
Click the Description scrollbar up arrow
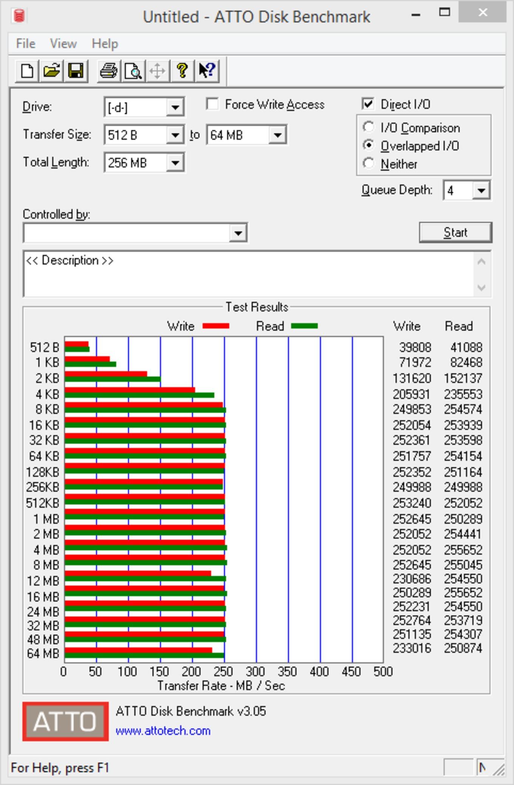tap(481, 262)
